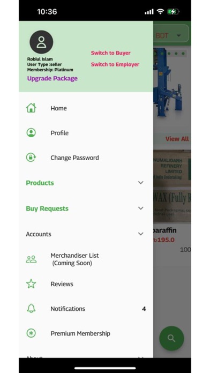Click Switch to Employer link

point(115,64)
